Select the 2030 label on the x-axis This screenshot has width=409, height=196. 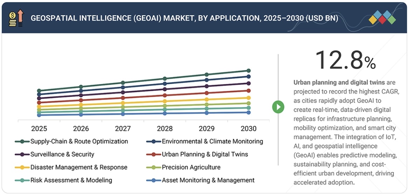coord(249,129)
